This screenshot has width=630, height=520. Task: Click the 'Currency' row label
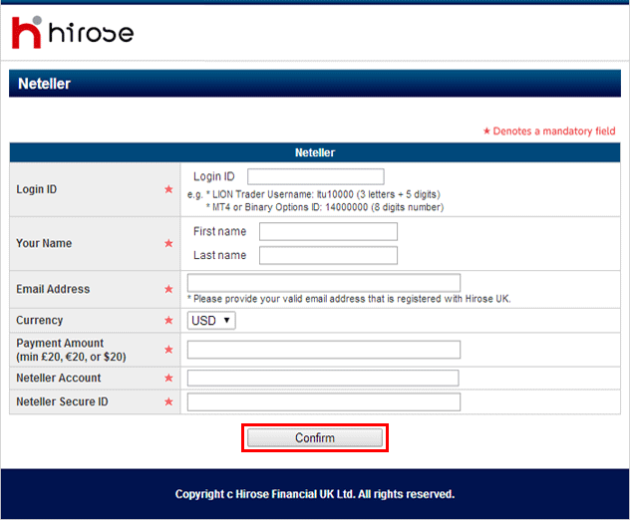click(x=40, y=321)
